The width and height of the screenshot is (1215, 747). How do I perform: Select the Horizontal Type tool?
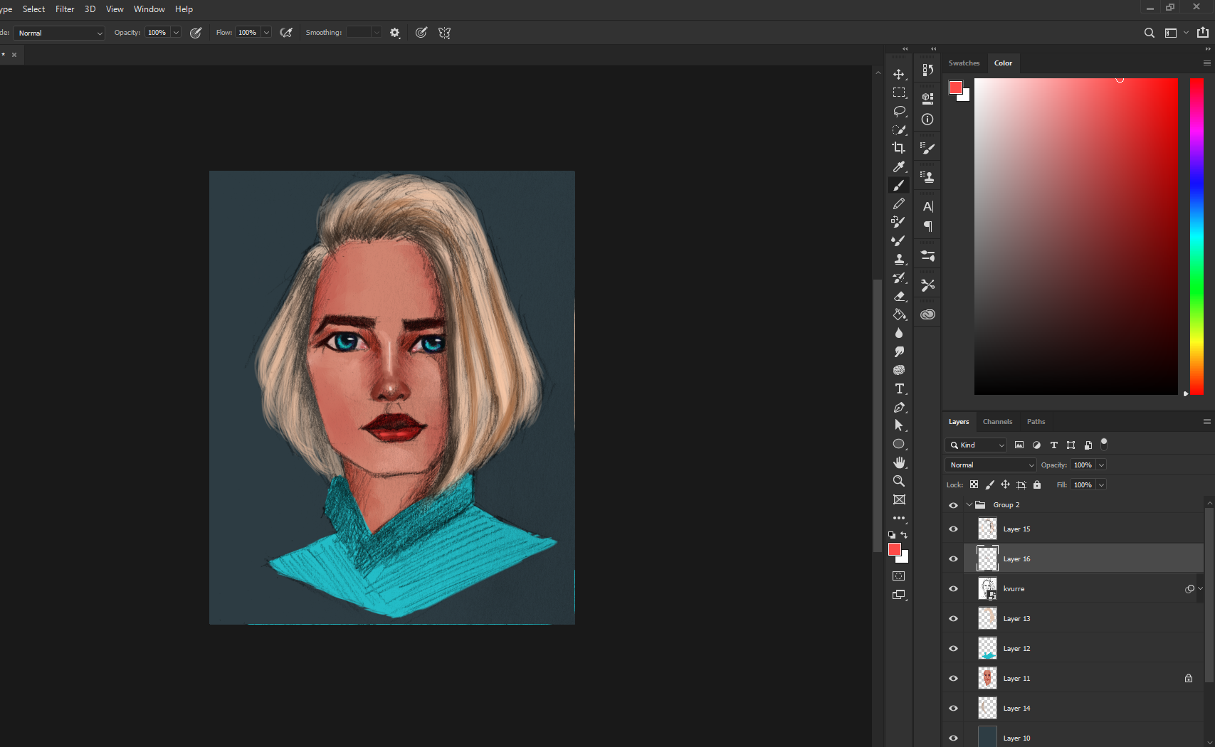[x=899, y=388]
